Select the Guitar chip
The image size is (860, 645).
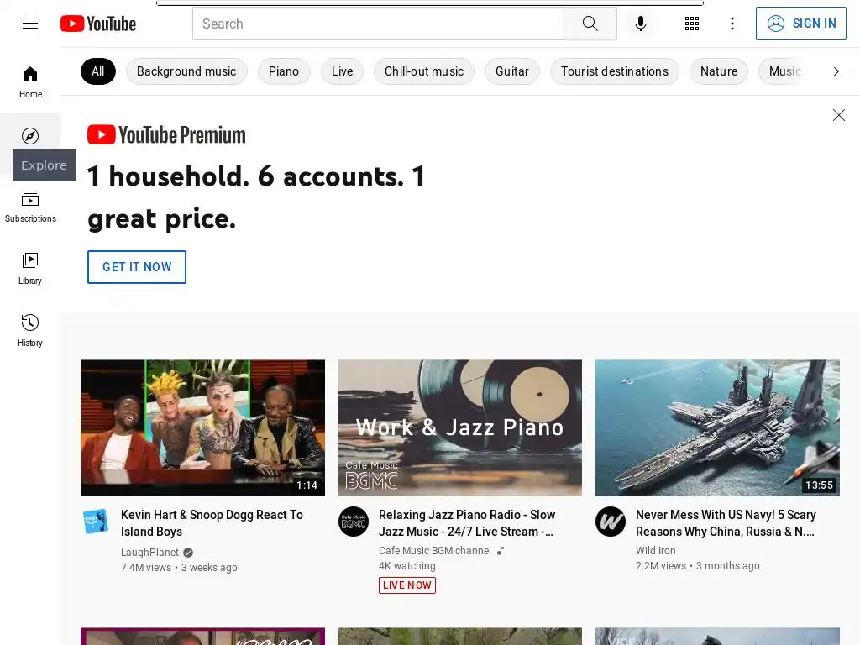511,71
